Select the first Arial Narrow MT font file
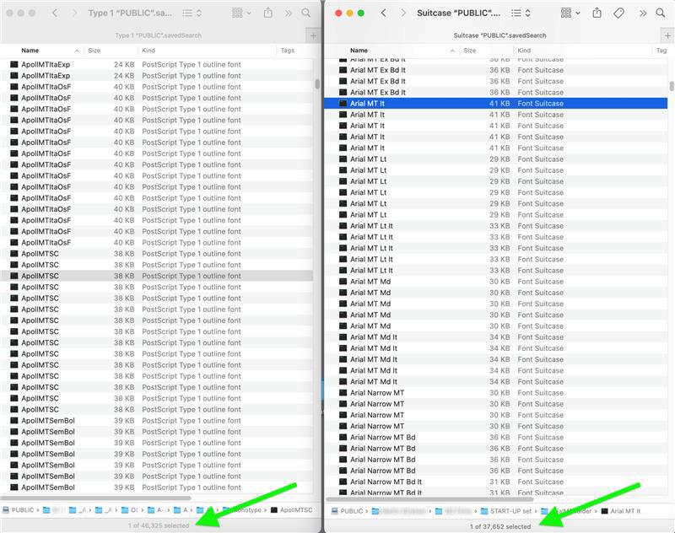Image resolution: width=675 pixels, height=533 pixels. tap(376, 393)
